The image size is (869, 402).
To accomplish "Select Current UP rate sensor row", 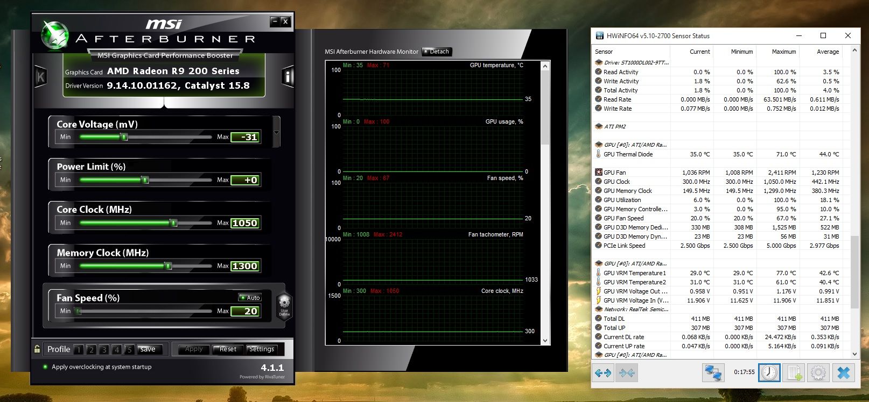I will coord(720,346).
